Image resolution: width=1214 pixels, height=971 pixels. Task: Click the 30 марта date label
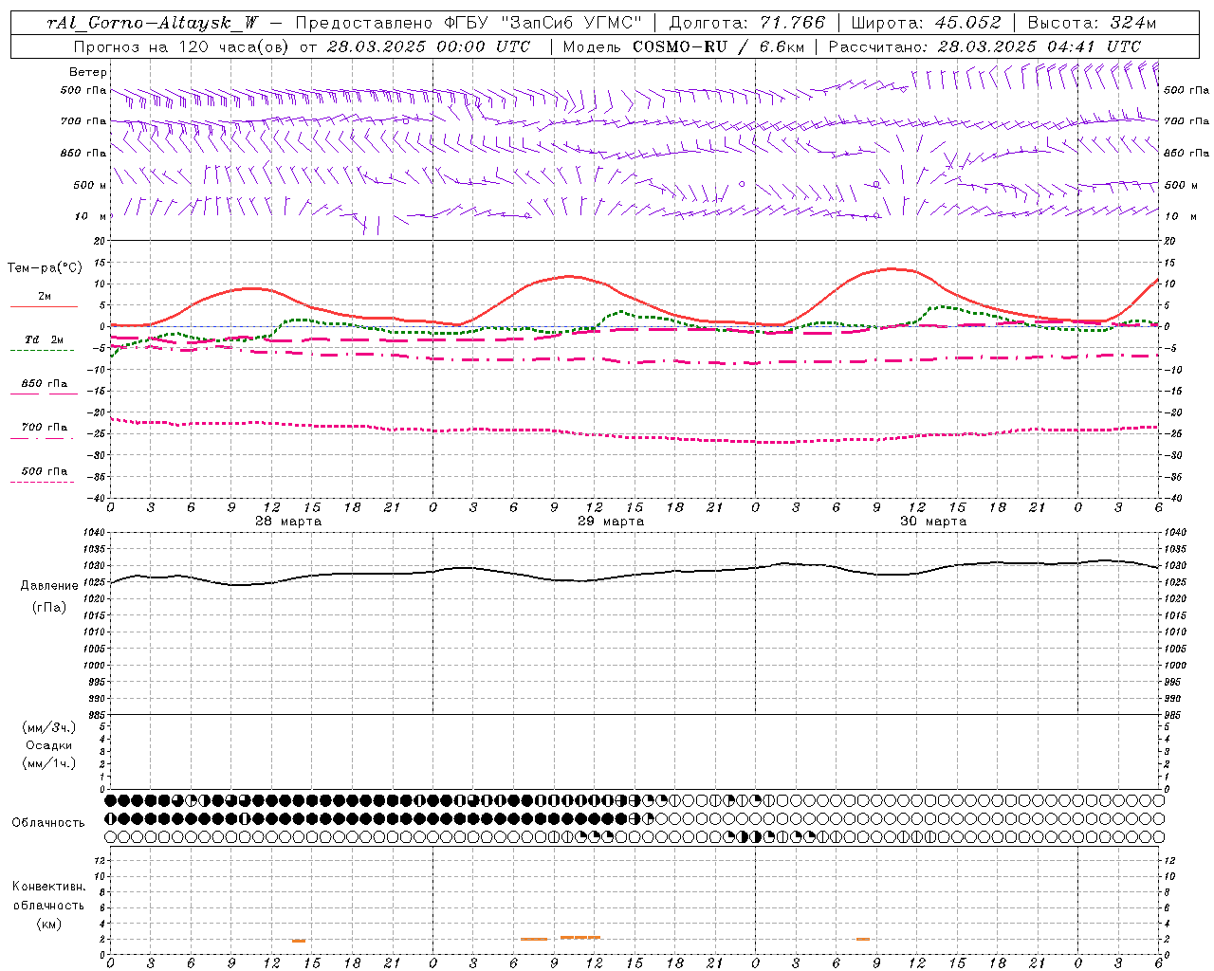click(x=933, y=522)
